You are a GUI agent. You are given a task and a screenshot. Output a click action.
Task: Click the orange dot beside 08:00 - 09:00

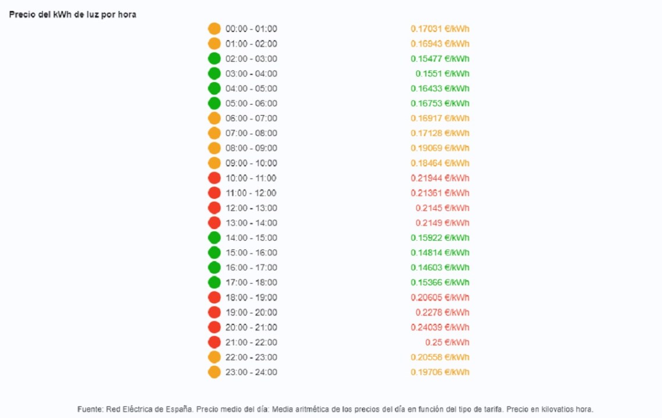click(x=214, y=148)
